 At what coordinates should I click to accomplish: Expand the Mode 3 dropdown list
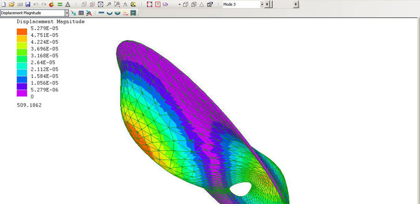[262, 4]
